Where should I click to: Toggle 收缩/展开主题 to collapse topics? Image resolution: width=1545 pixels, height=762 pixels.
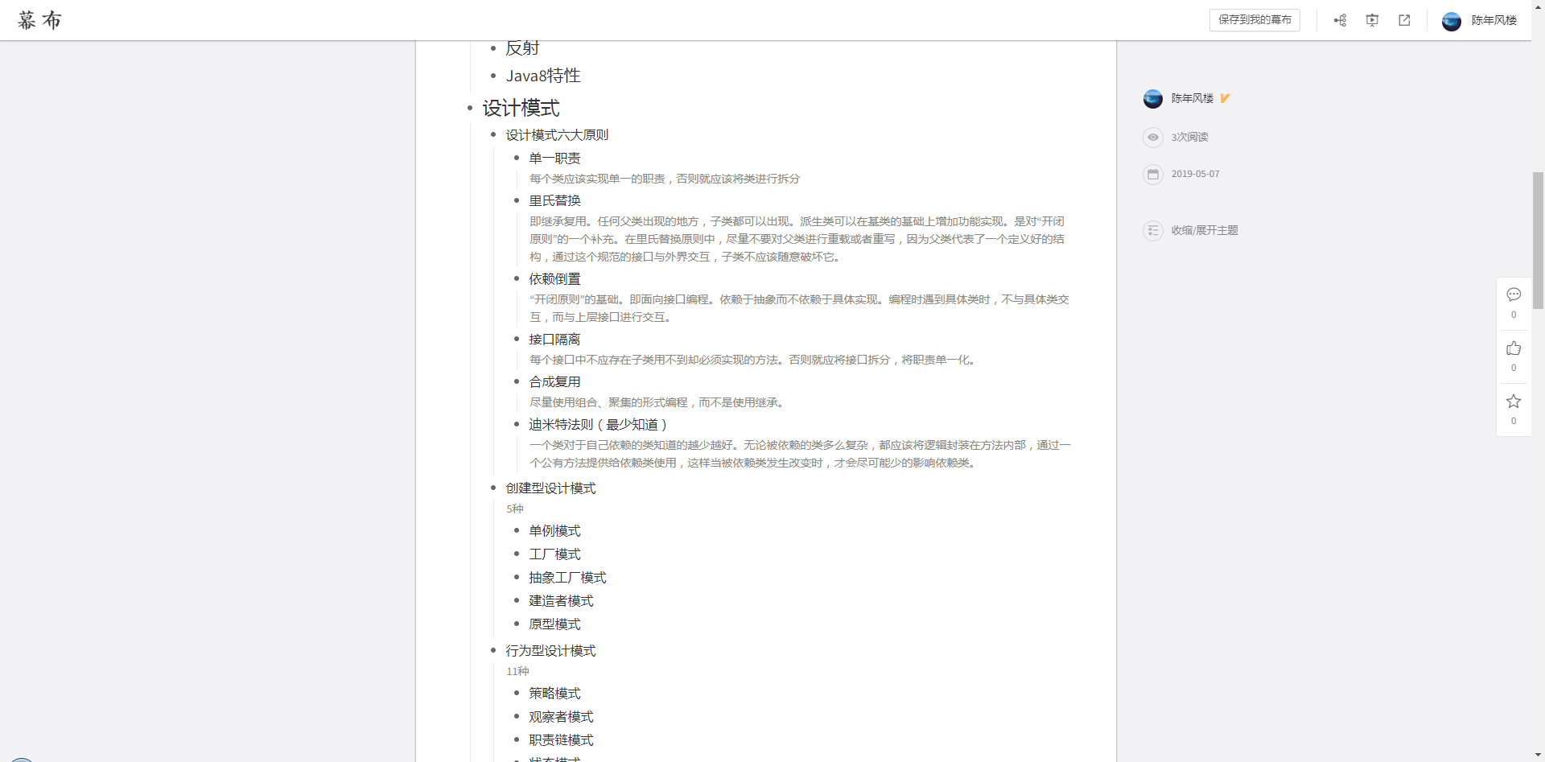pos(1204,231)
